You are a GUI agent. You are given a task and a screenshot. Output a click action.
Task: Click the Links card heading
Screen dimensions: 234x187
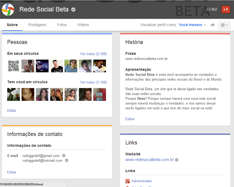coord(131,142)
